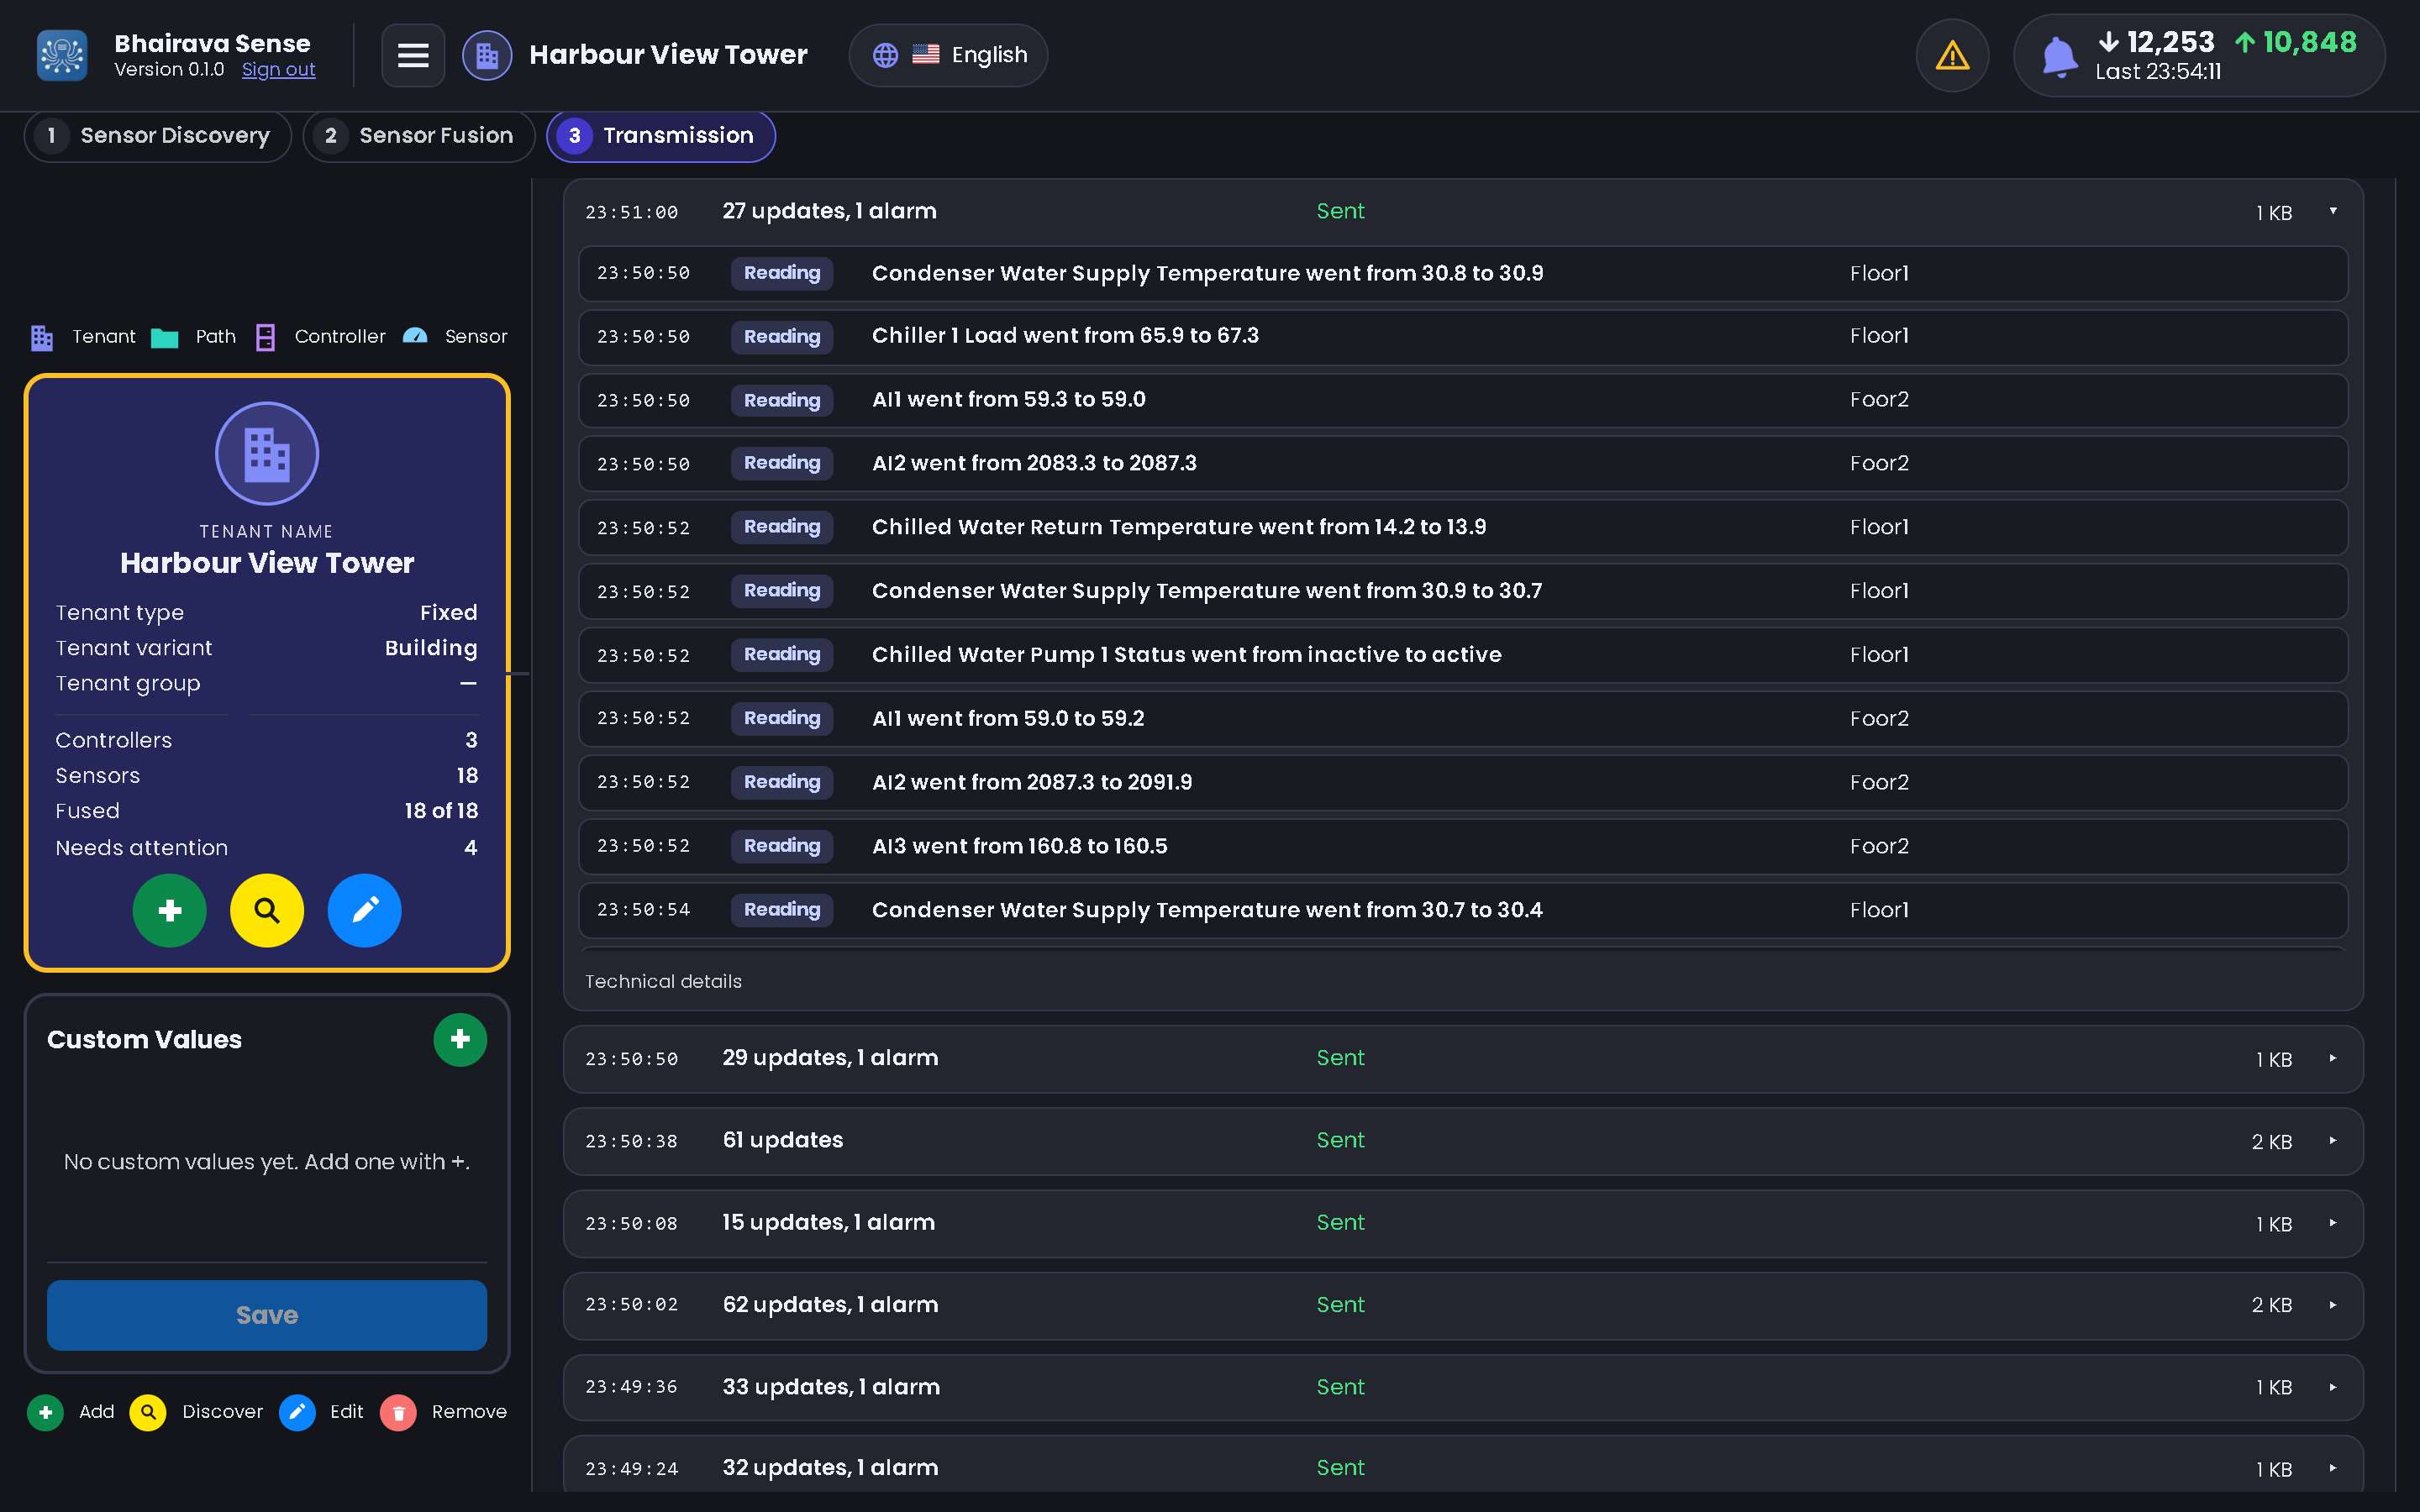Click the Needs attention value 4
The width and height of the screenshot is (2420, 1512).
(x=470, y=848)
